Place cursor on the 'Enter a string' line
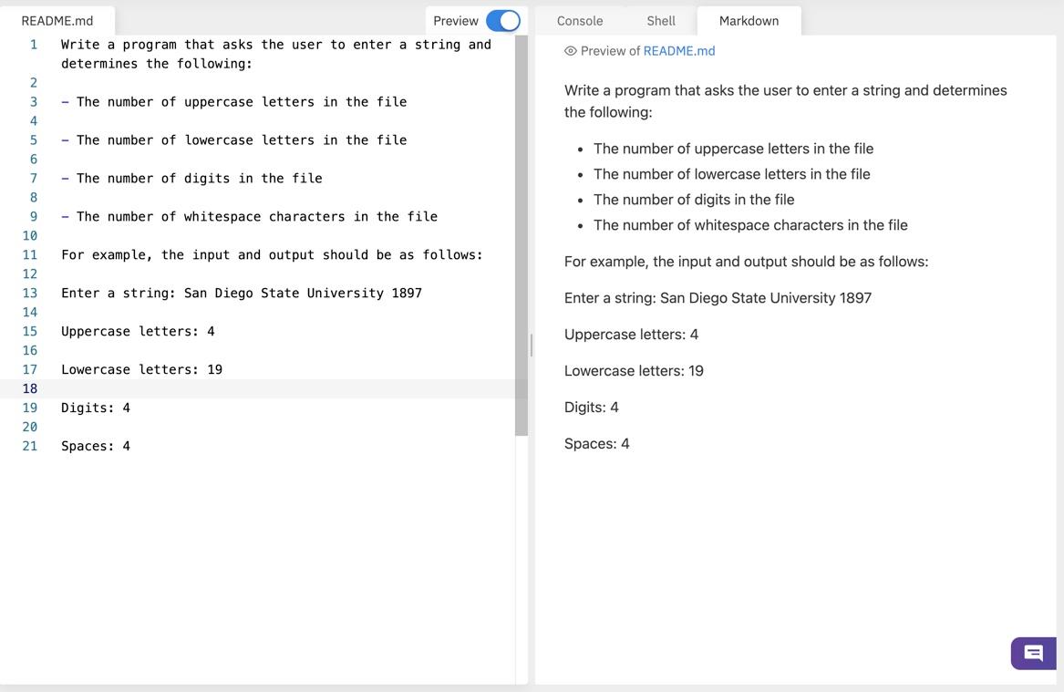Viewport: 1064px width, 692px height. click(x=242, y=293)
